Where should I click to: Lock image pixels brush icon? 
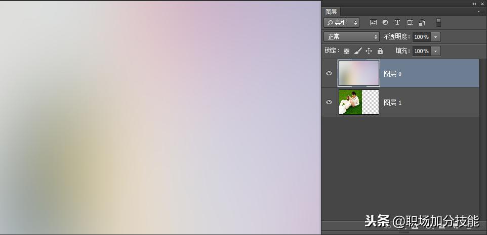[358, 51]
